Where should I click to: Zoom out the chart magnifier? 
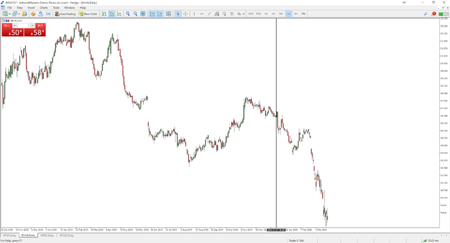pyautogui.click(x=135, y=14)
